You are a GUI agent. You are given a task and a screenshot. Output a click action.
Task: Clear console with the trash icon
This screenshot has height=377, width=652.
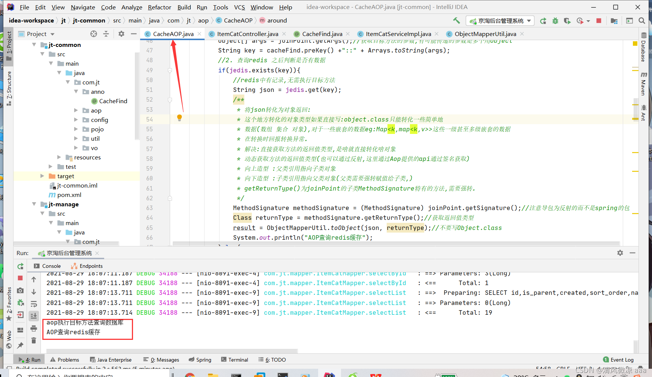coord(34,340)
